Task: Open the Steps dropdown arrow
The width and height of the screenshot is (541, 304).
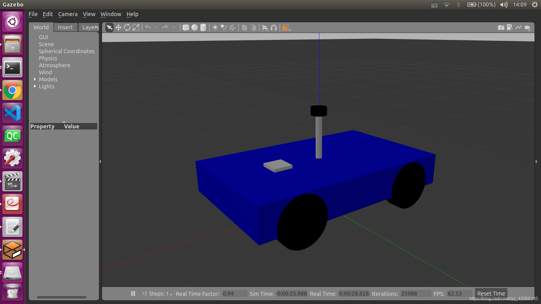Action: click(x=171, y=294)
